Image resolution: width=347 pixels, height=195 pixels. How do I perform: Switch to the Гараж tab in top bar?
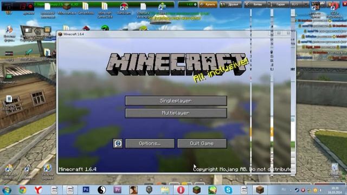[278, 4]
